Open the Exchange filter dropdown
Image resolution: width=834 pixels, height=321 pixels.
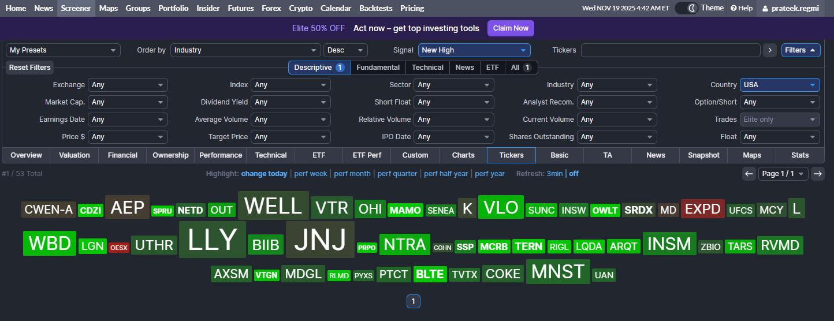click(x=128, y=85)
